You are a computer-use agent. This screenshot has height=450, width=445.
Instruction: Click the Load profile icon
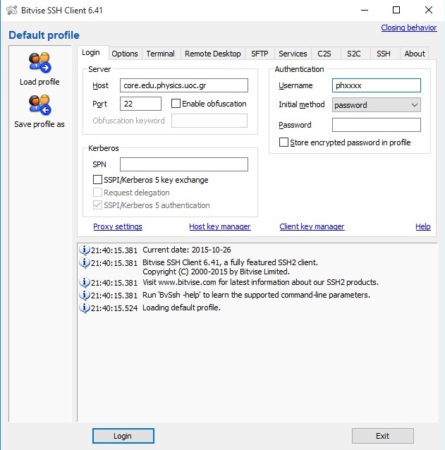(x=39, y=62)
